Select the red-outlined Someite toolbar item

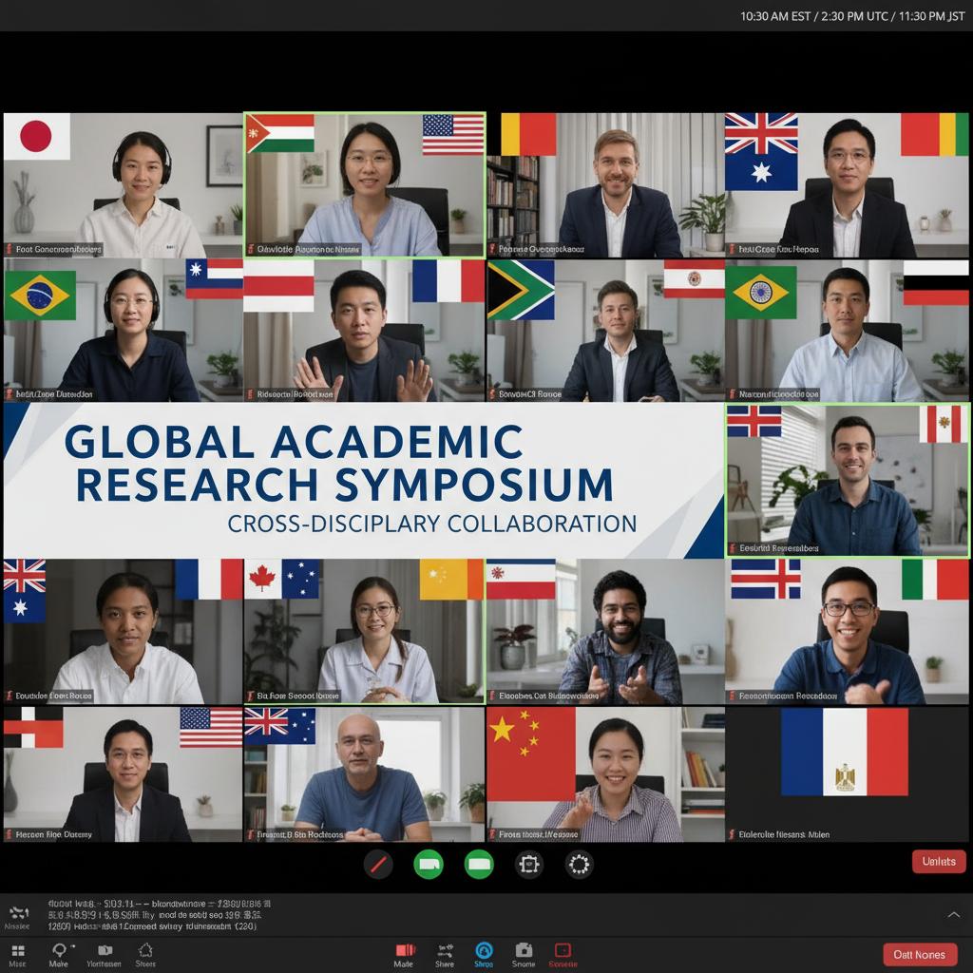pos(563,950)
